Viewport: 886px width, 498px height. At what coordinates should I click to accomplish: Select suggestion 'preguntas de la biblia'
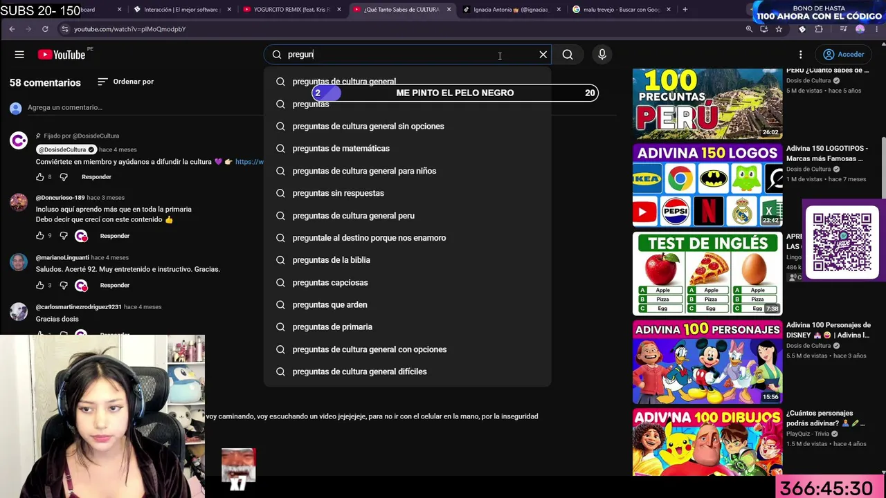pos(407,259)
